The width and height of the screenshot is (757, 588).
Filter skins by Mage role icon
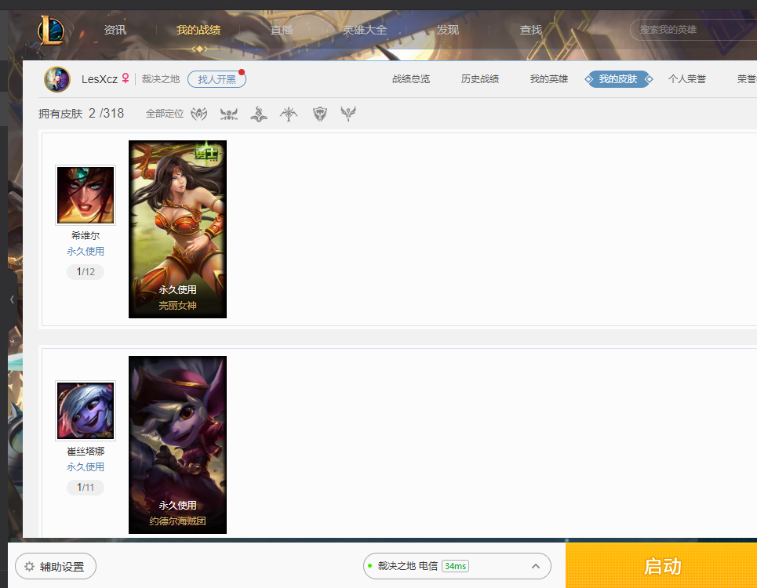[259, 114]
